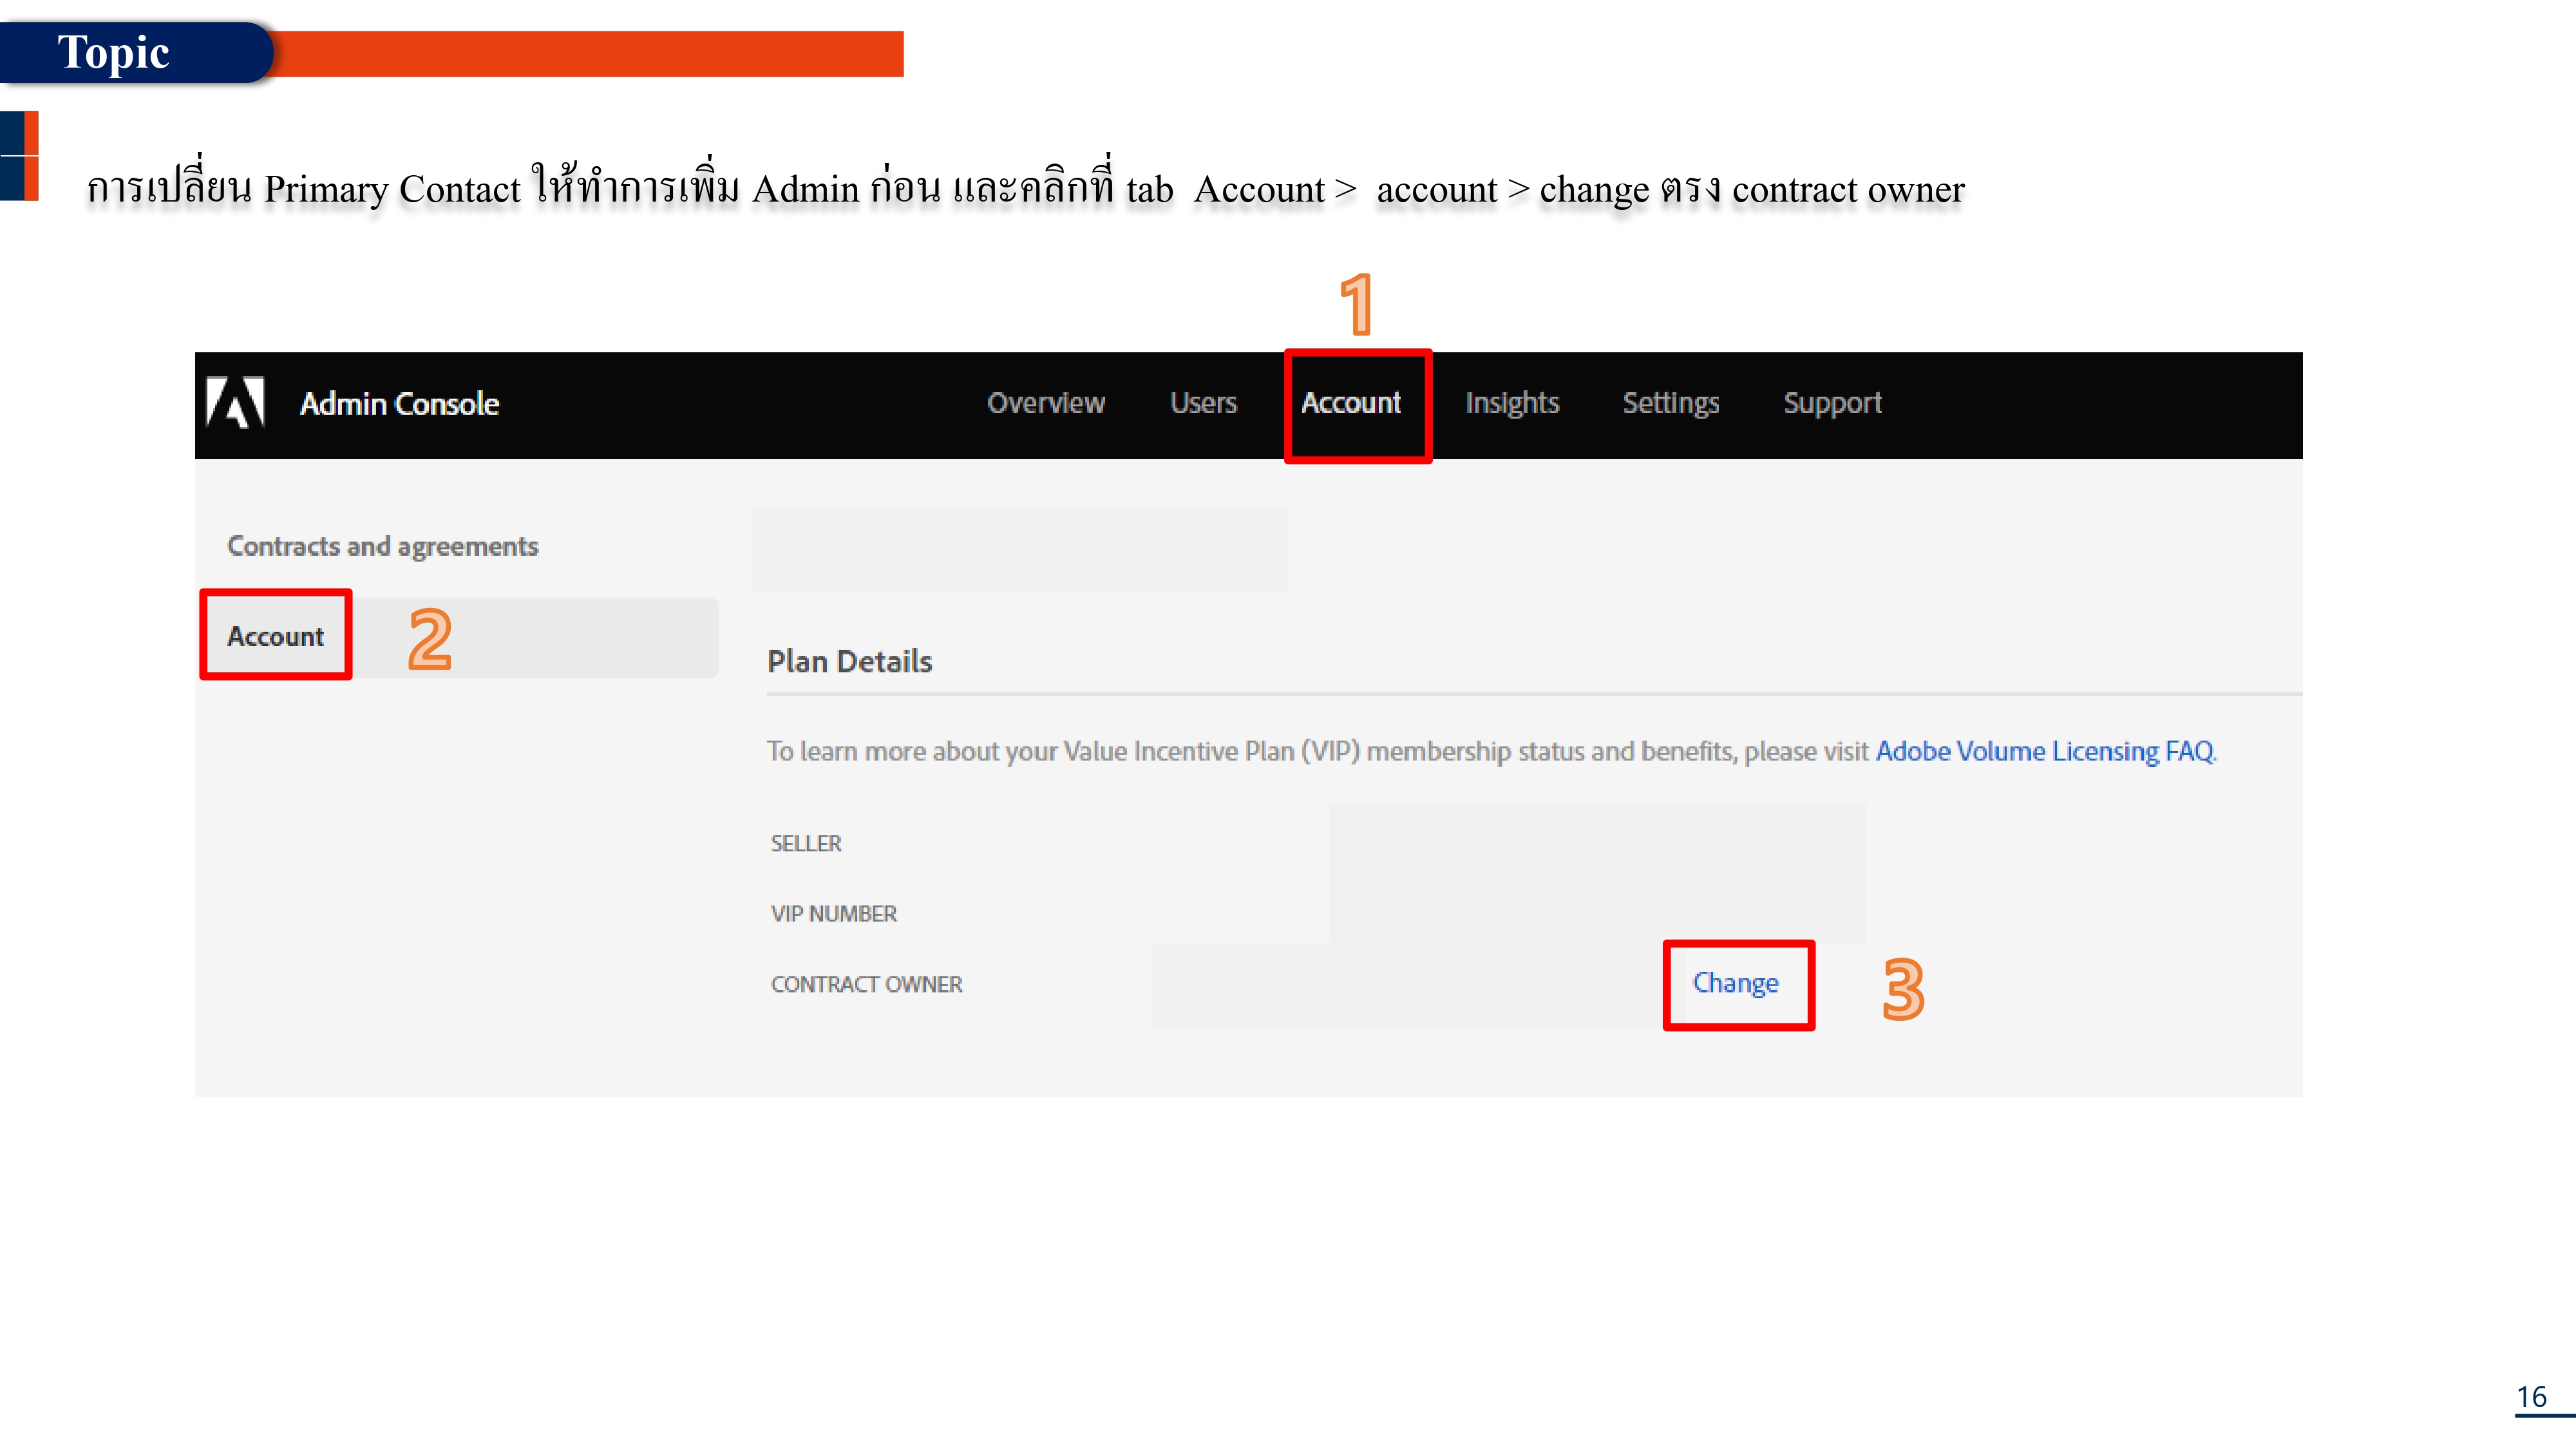This screenshot has width=2576, height=1449.
Task: Click the Change link beside Contract Owner
Action: click(1736, 983)
